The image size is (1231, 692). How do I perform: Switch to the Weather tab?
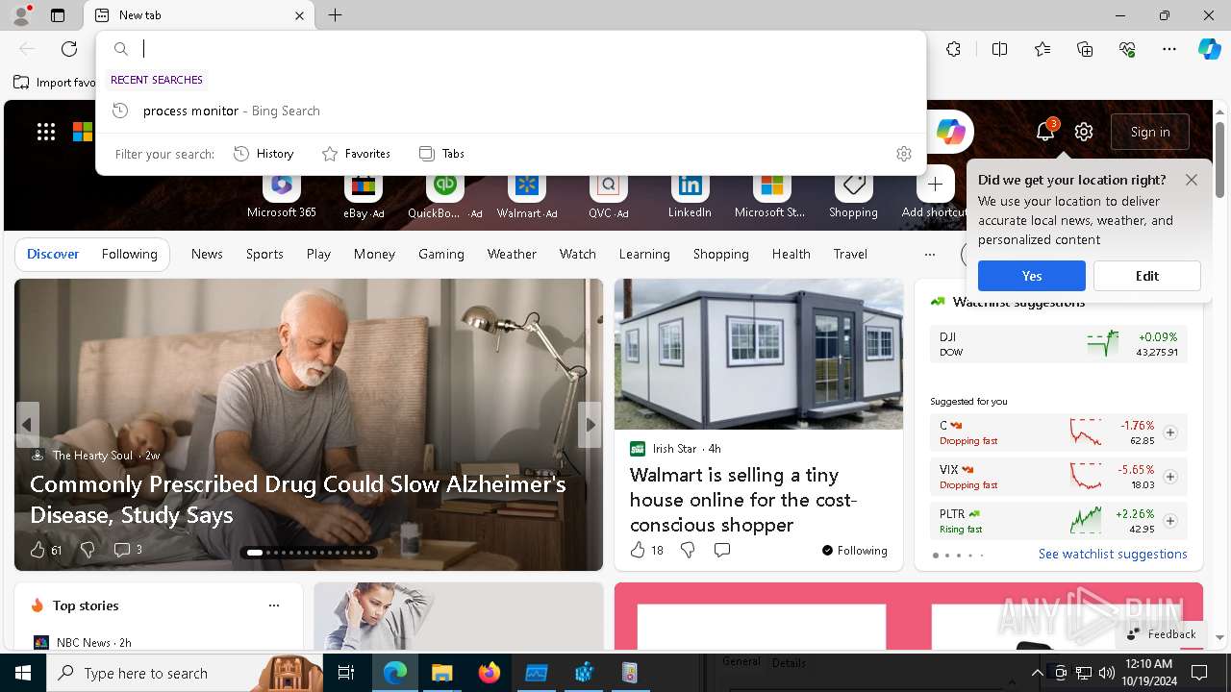click(512, 255)
